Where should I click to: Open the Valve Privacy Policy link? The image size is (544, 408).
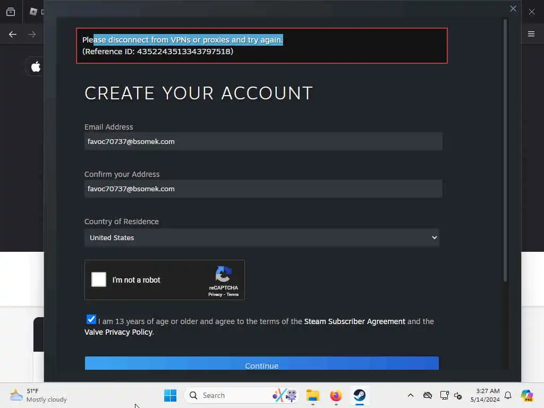118,332
